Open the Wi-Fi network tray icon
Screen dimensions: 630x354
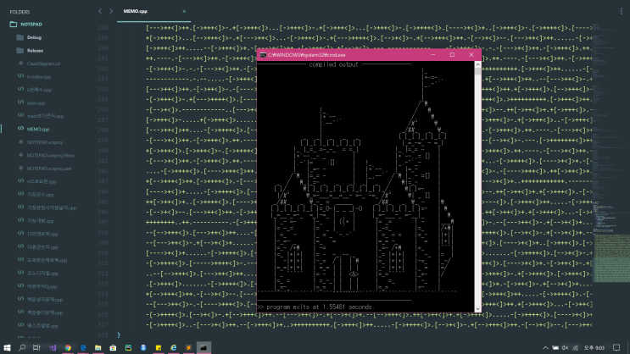[576, 347]
